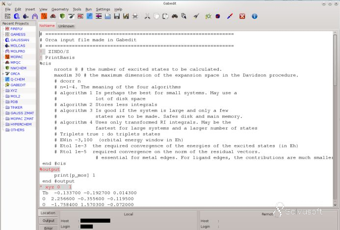Select Q-CHEM in Recent Projects
Viewport: 340px width, 230px height.
(x=17, y=79)
